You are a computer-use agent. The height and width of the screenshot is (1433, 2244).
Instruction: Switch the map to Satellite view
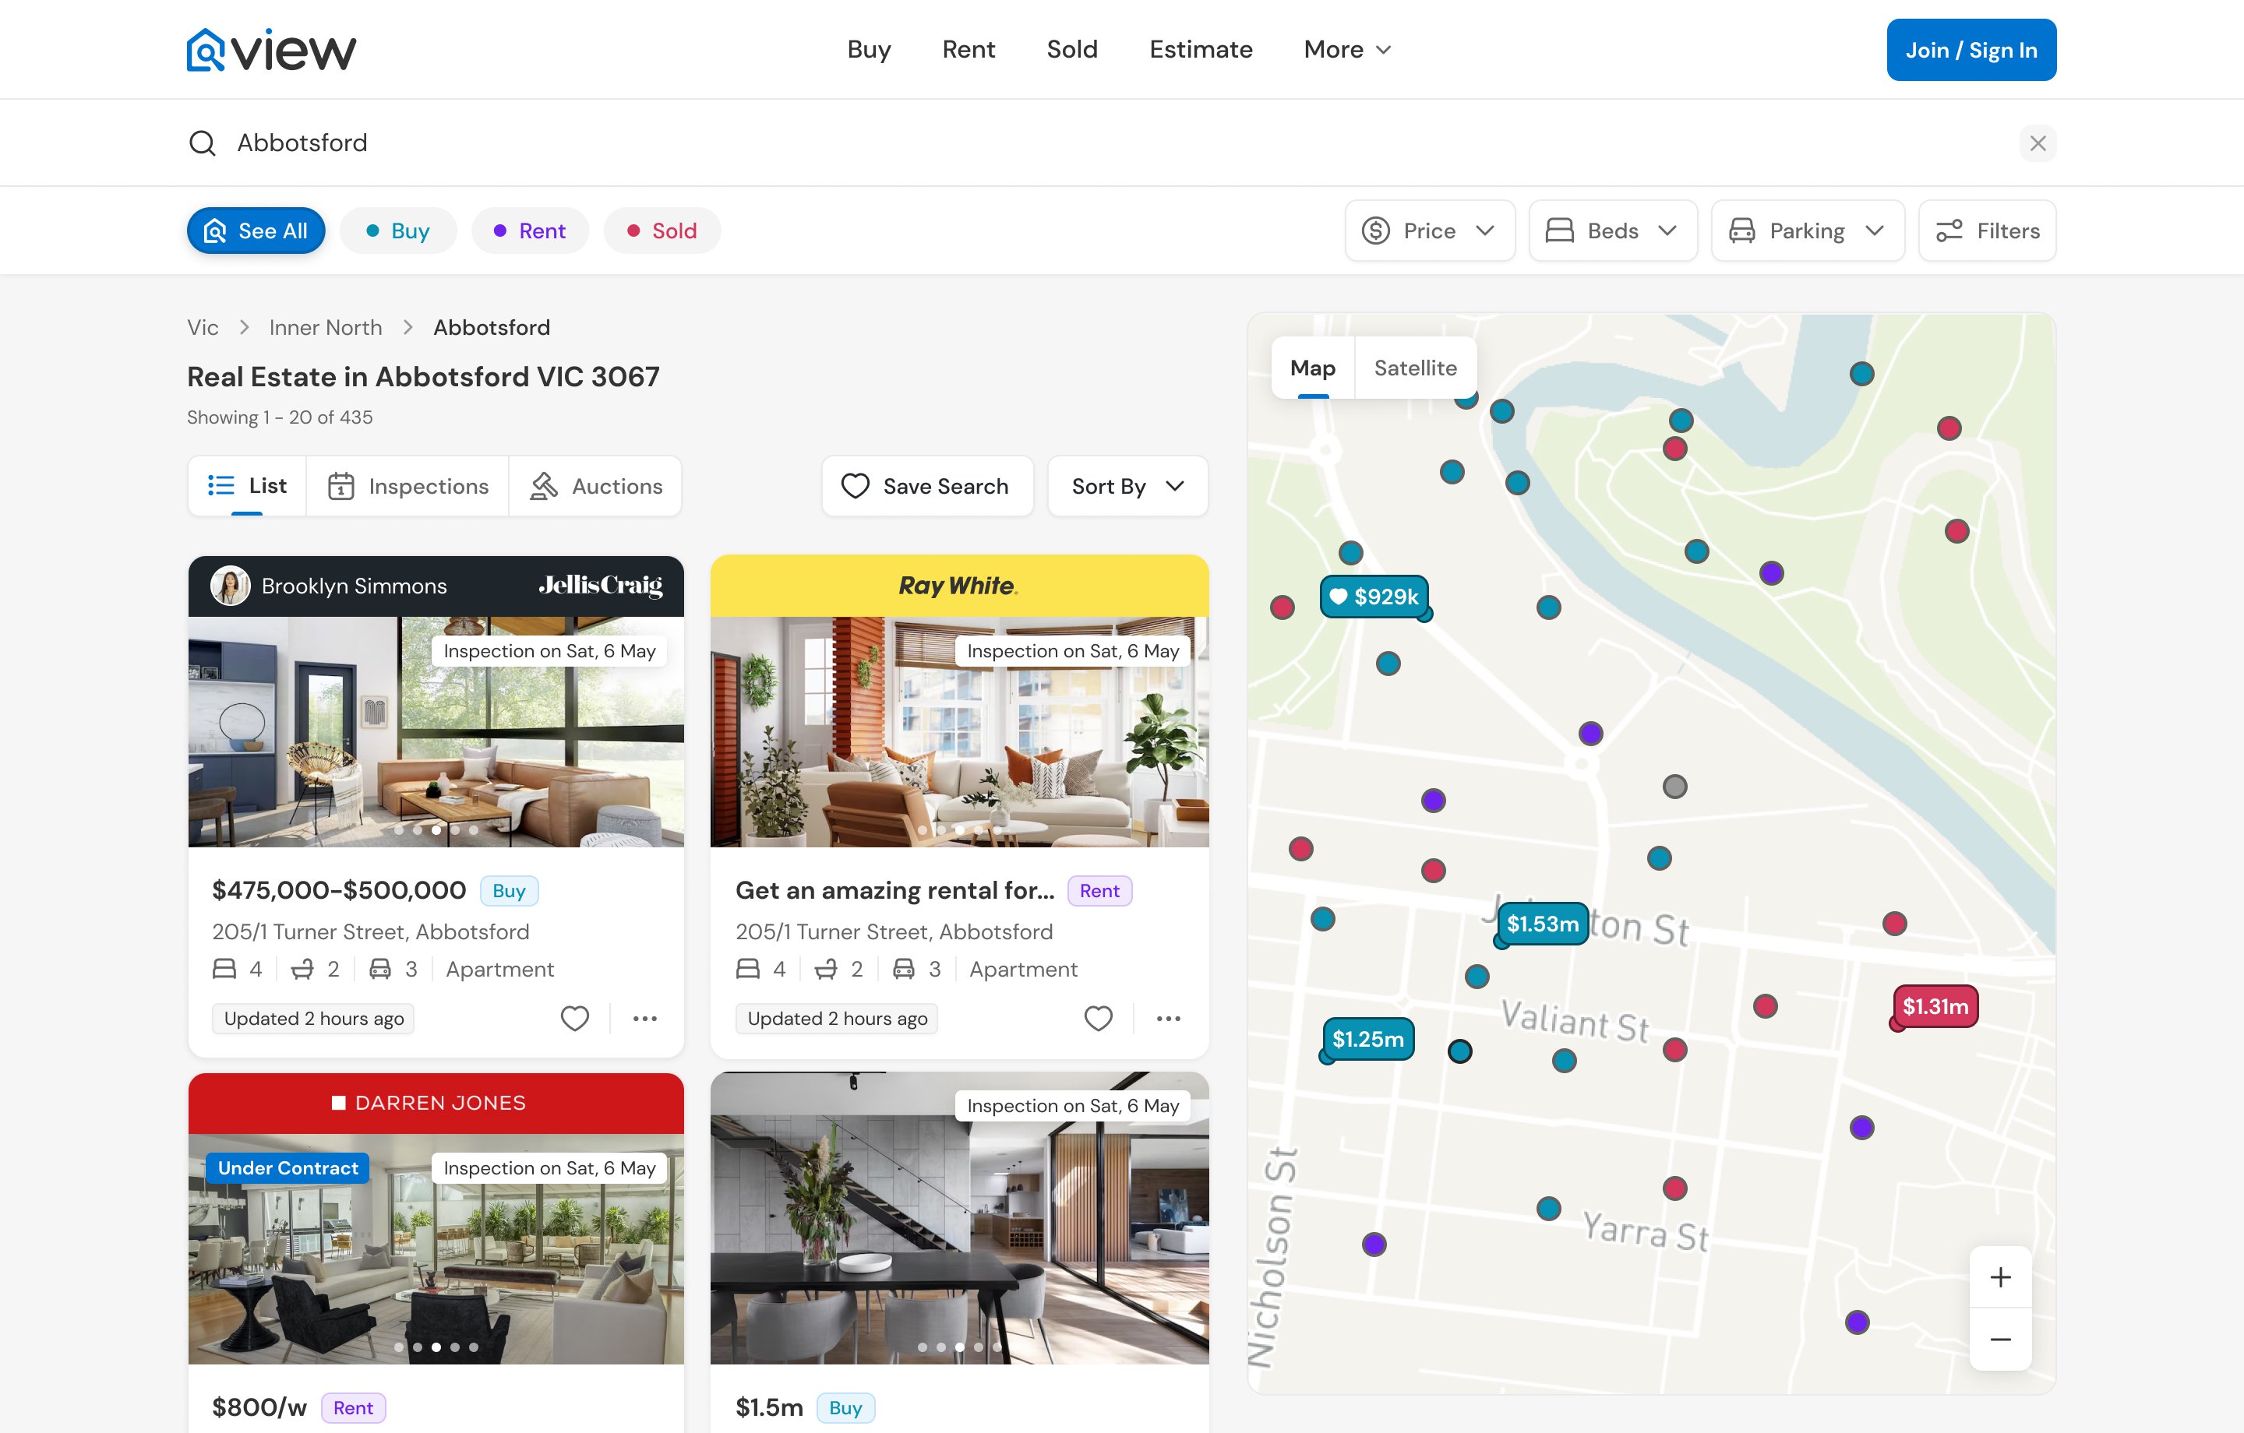(x=1415, y=368)
